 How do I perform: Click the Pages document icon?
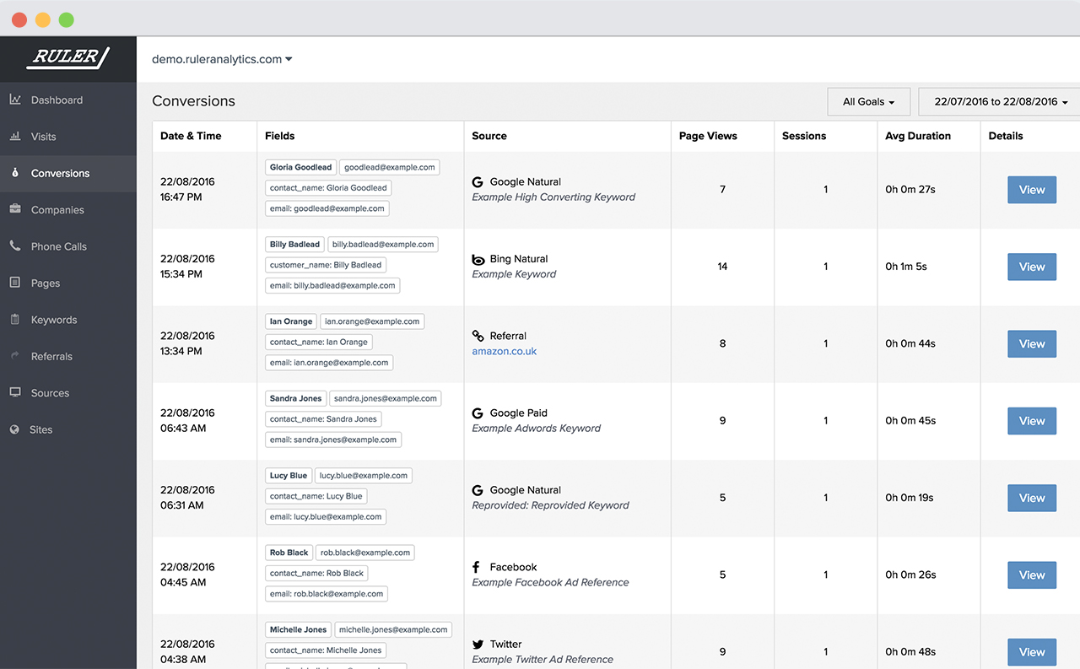(15, 283)
